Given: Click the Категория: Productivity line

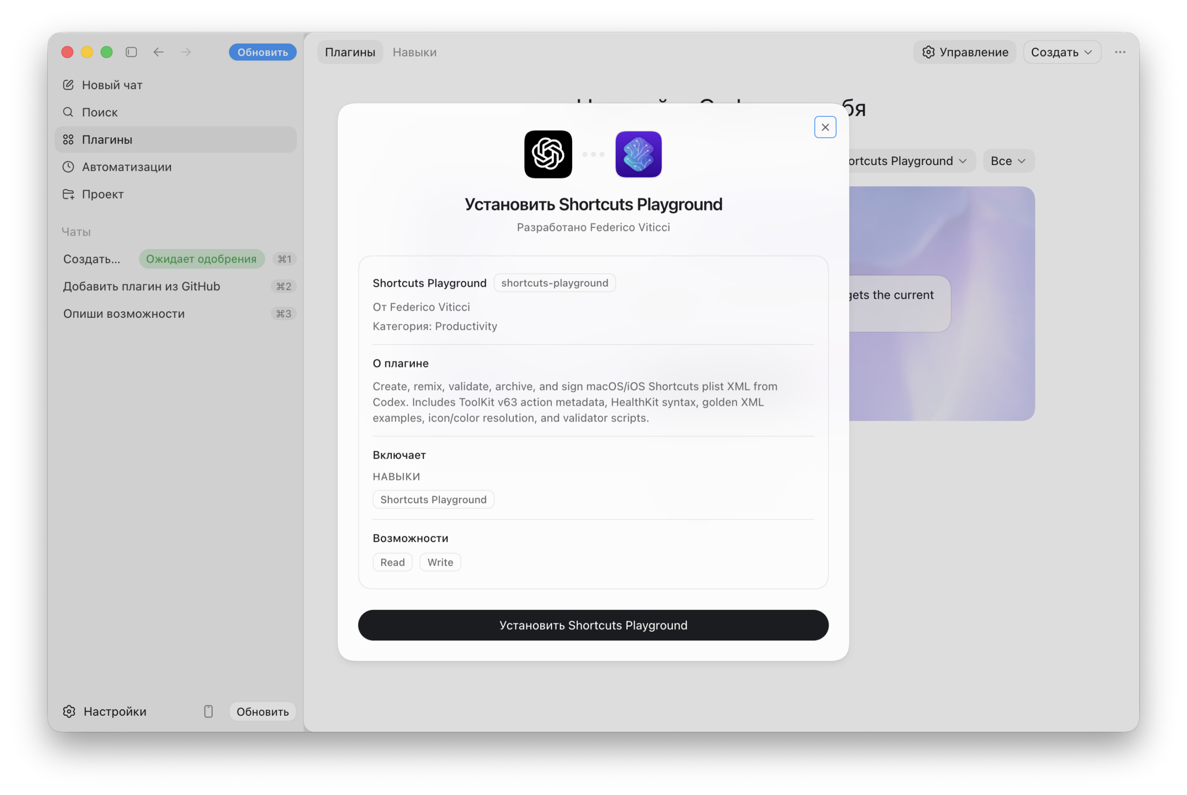Looking at the screenshot, I should coord(435,326).
